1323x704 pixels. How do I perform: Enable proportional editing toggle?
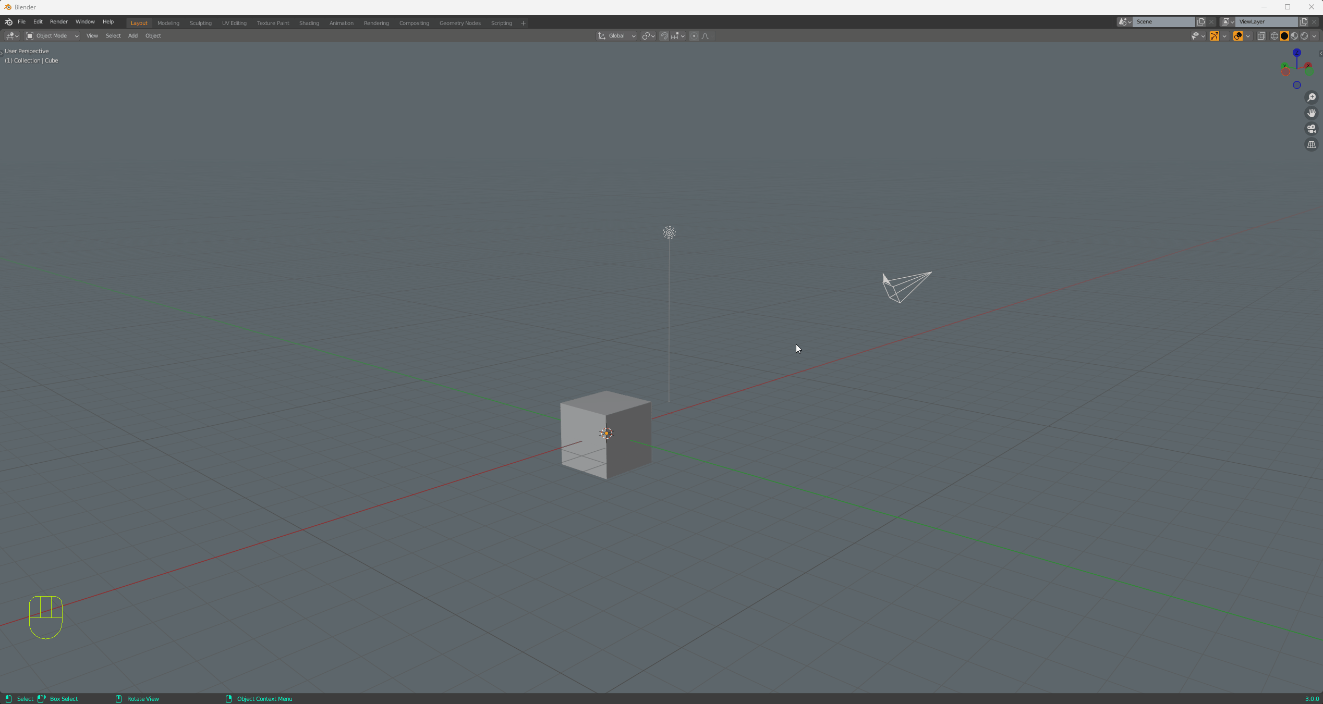click(x=694, y=36)
